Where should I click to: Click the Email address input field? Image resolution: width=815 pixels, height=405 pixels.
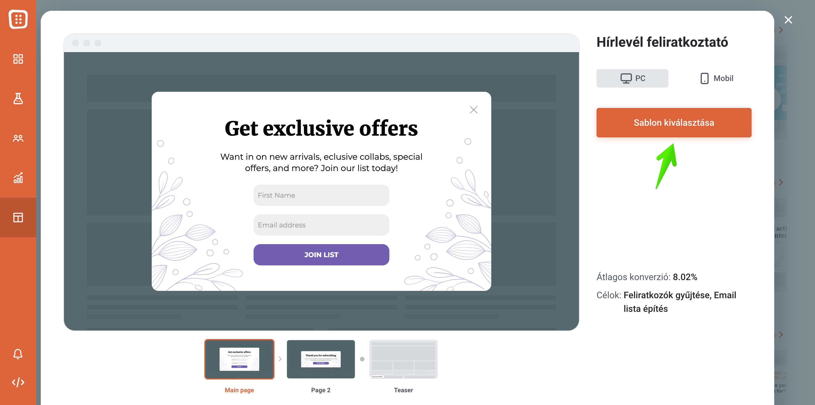[x=321, y=225]
